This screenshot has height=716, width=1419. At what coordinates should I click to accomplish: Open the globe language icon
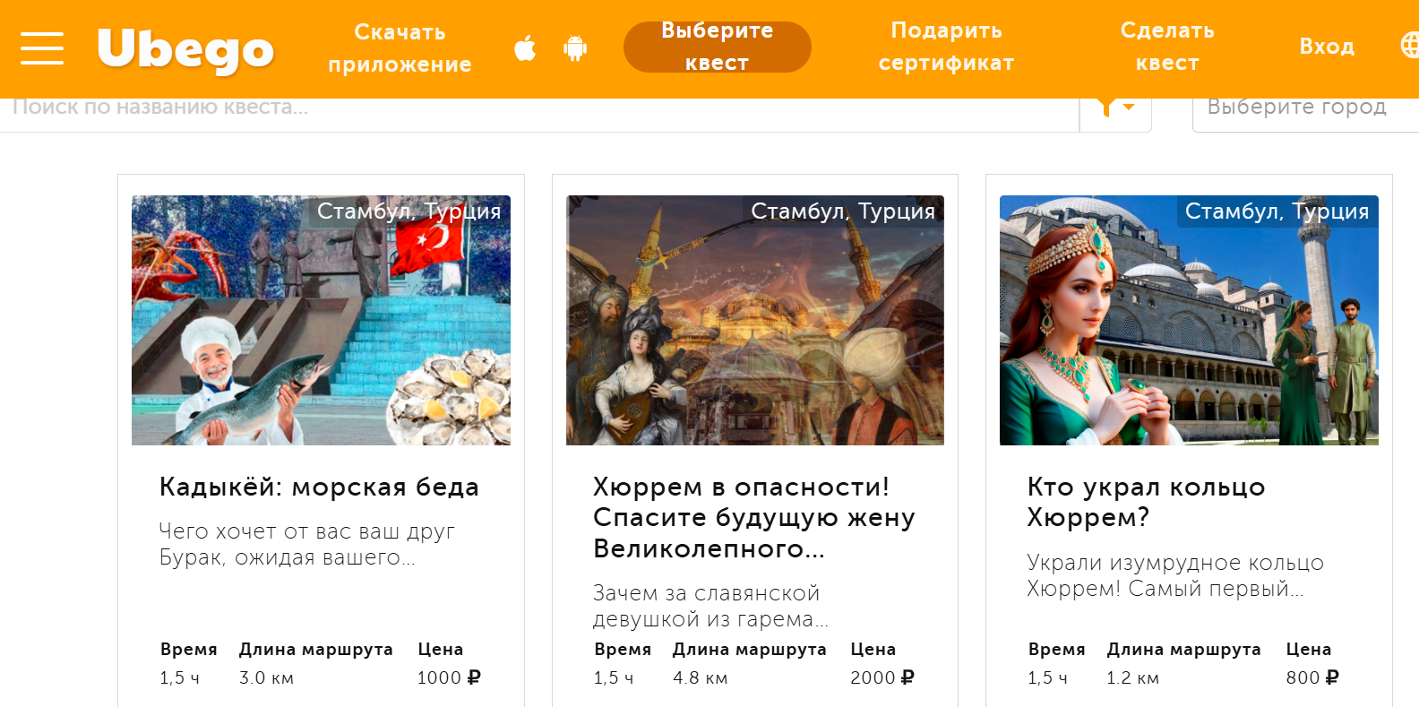(x=1409, y=45)
